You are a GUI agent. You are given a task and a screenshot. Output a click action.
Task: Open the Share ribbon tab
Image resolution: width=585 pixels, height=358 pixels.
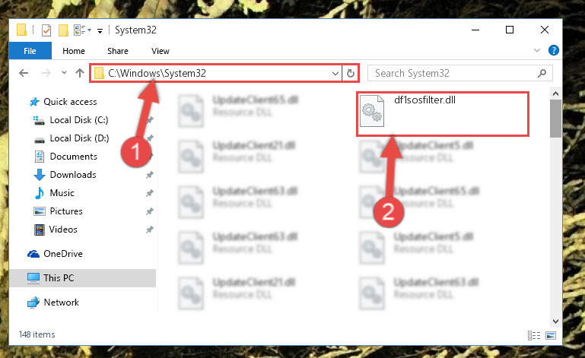point(118,51)
